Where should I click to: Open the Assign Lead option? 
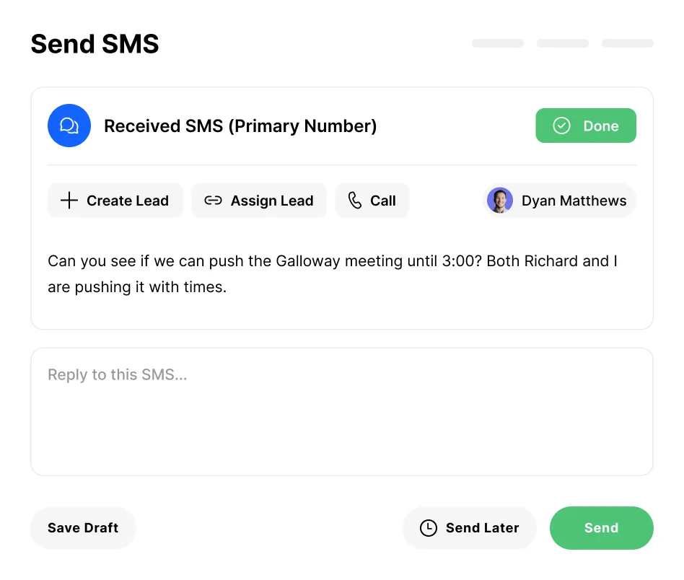click(259, 201)
